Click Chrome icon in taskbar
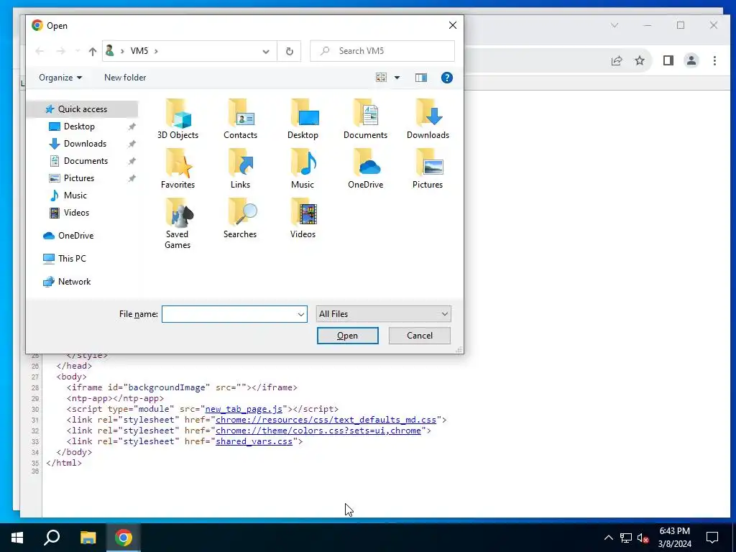 tap(124, 538)
